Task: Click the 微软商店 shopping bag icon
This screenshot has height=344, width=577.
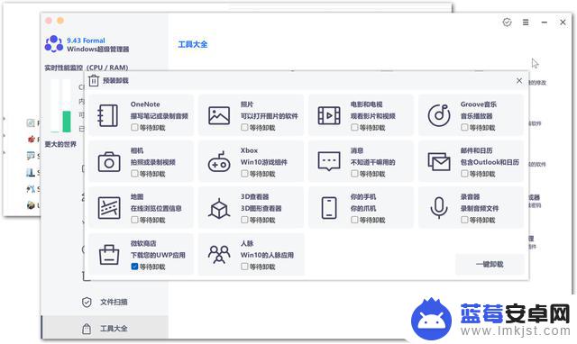Action: (x=109, y=255)
